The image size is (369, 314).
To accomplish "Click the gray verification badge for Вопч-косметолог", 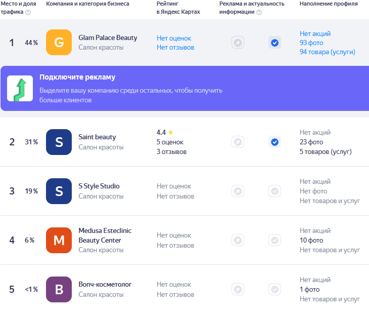I will 274,289.
